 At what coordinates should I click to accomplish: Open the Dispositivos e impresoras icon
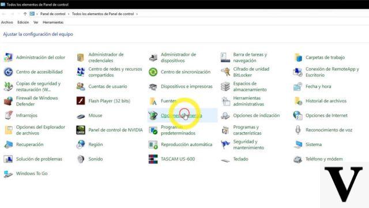[x=153, y=87]
